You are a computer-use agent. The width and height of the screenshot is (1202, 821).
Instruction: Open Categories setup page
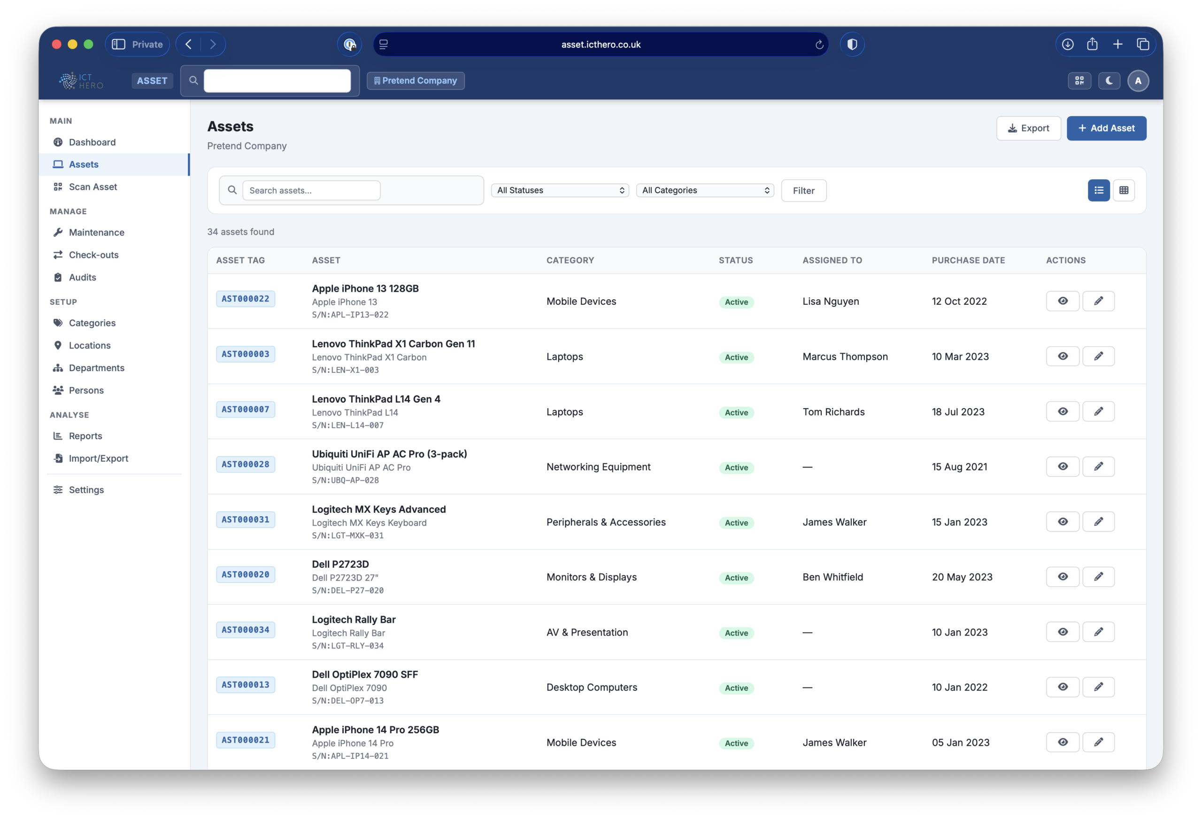coord(114,323)
